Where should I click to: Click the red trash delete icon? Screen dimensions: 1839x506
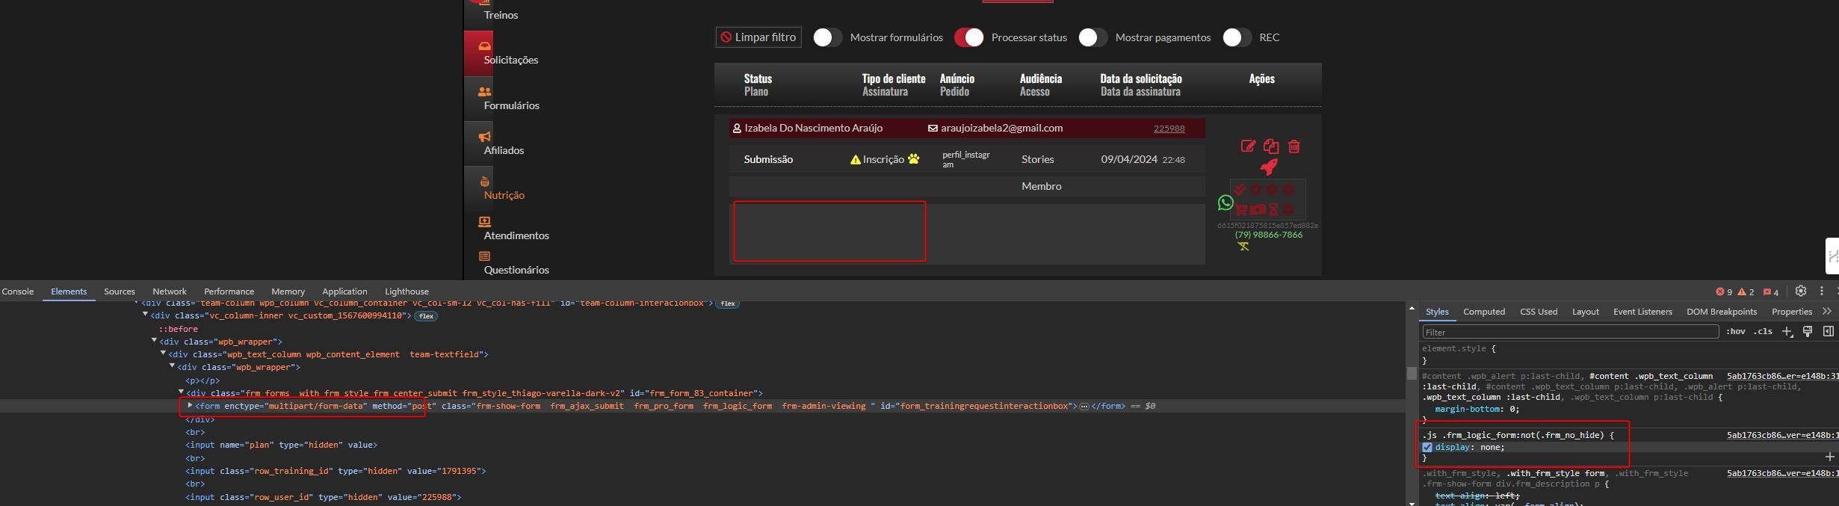(1294, 146)
